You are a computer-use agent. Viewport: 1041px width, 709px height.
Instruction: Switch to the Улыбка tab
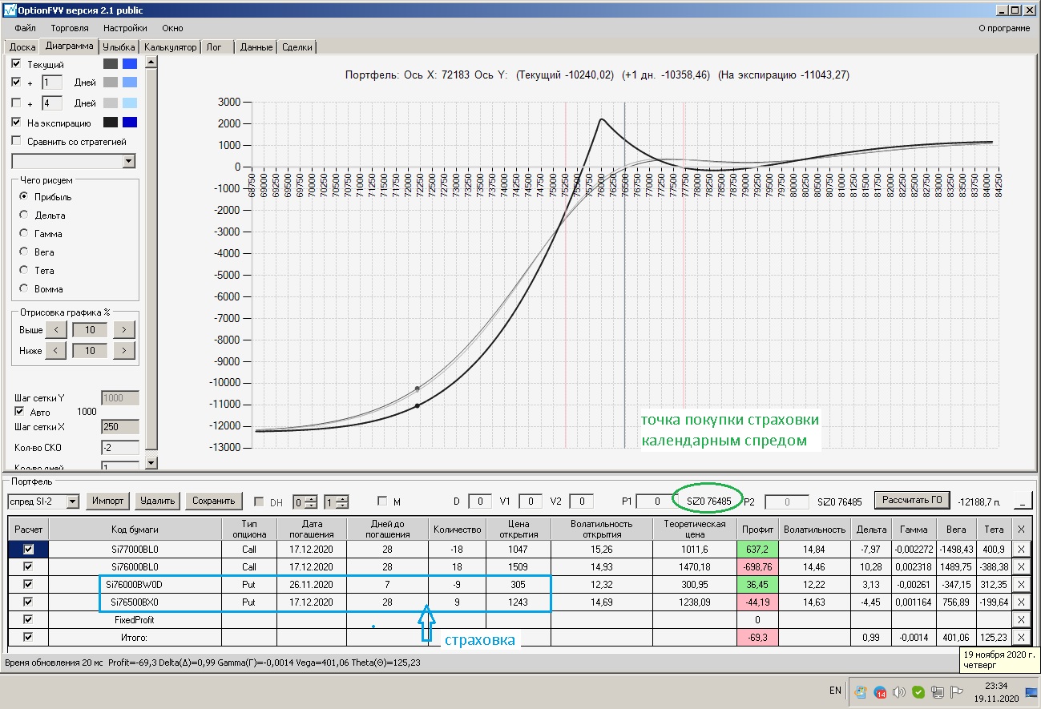click(x=119, y=47)
